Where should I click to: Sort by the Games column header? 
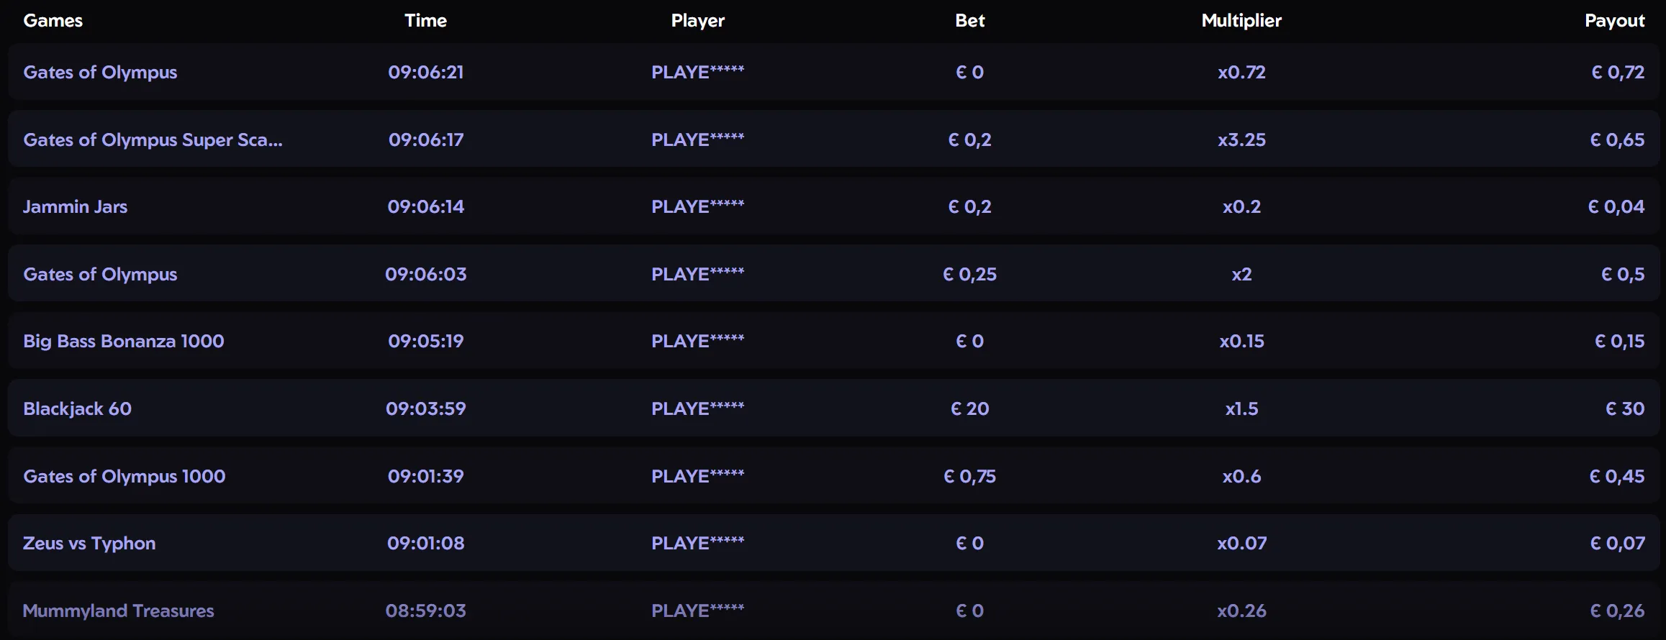click(x=53, y=20)
